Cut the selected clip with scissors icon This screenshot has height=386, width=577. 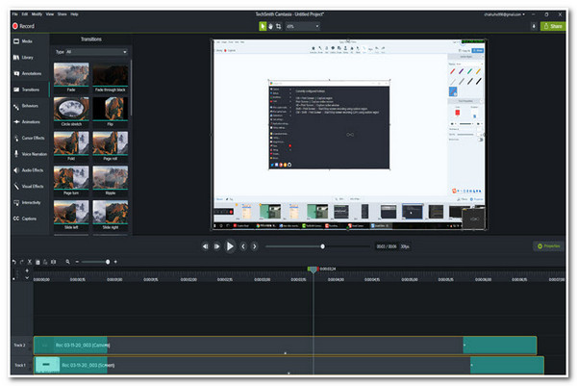(x=30, y=262)
